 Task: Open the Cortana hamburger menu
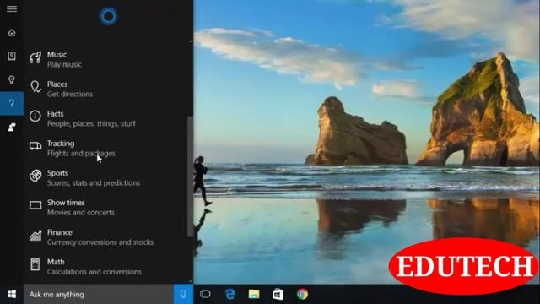coord(12,9)
